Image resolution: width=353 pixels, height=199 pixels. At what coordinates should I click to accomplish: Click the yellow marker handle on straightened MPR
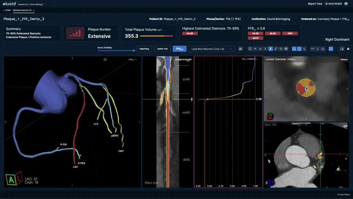coord(192,99)
